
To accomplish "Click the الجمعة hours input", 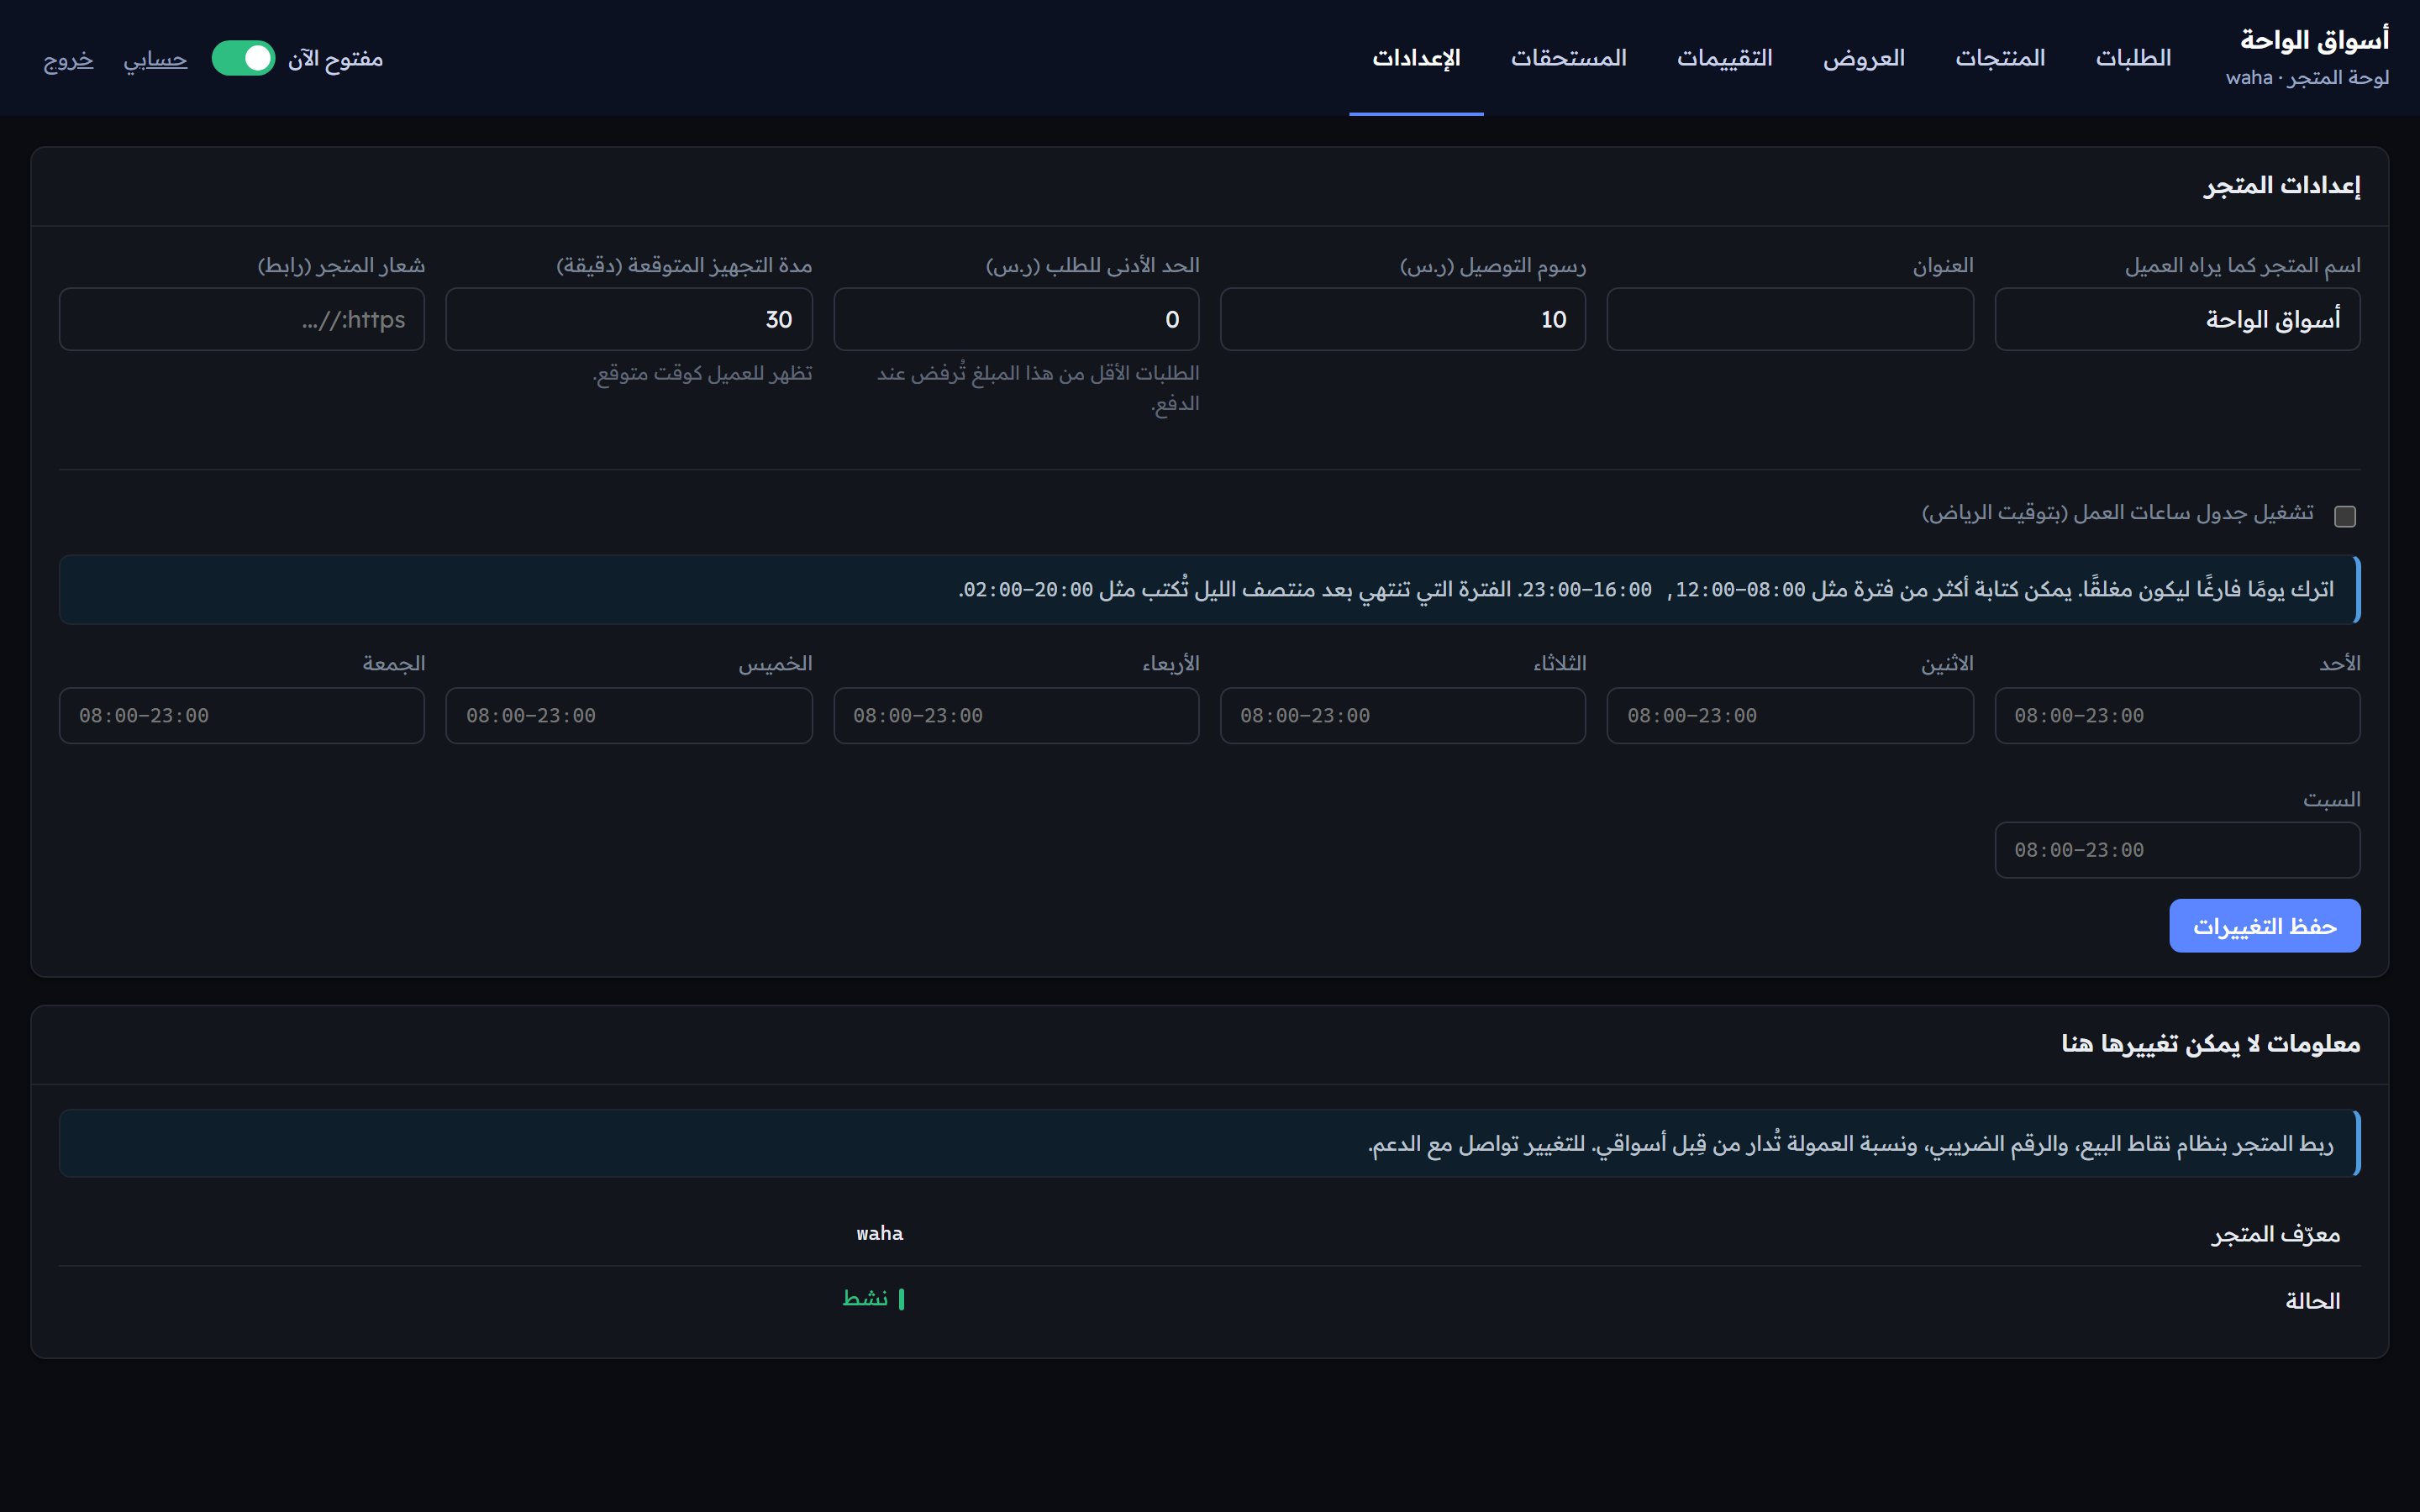I will (x=242, y=715).
